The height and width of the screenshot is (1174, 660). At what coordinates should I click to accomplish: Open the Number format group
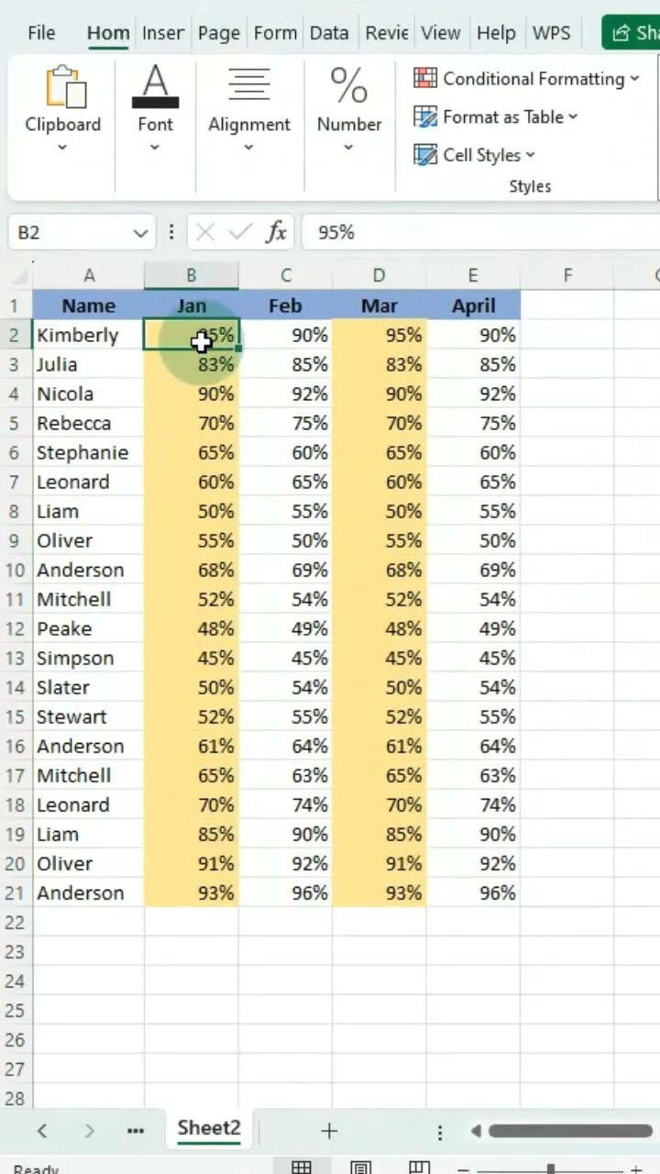pyautogui.click(x=348, y=108)
